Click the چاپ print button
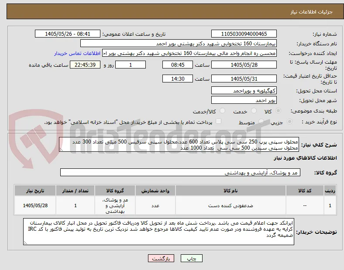Viewport: 344px width, 270px height. point(191,258)
